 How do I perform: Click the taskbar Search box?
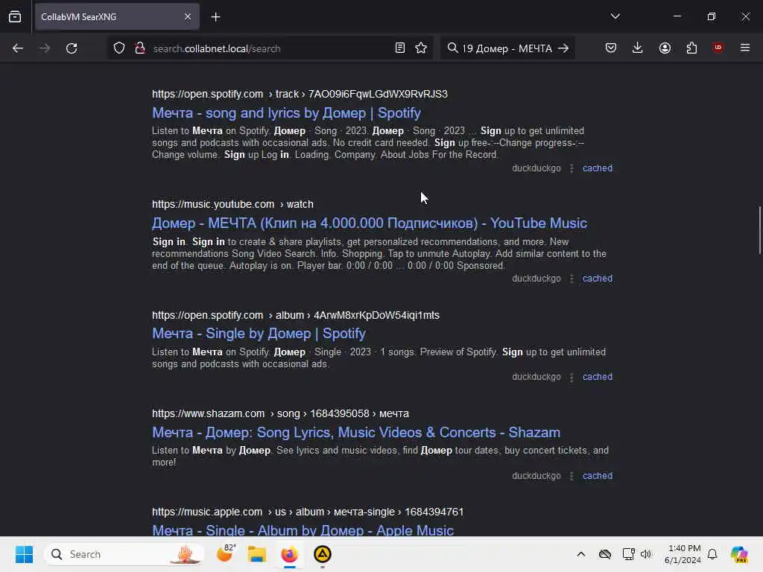[x=124, y=554]
